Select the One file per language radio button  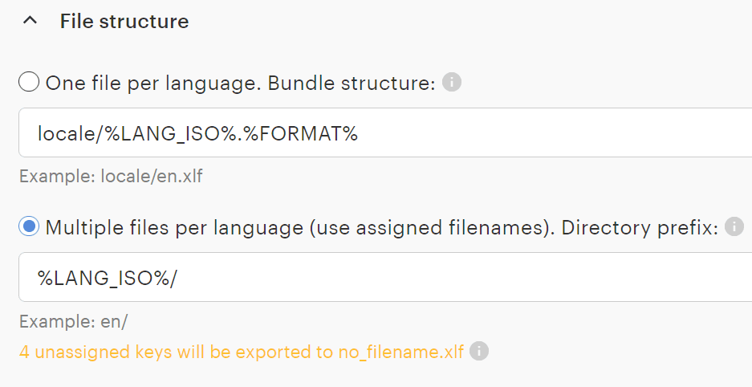point(29,83)
